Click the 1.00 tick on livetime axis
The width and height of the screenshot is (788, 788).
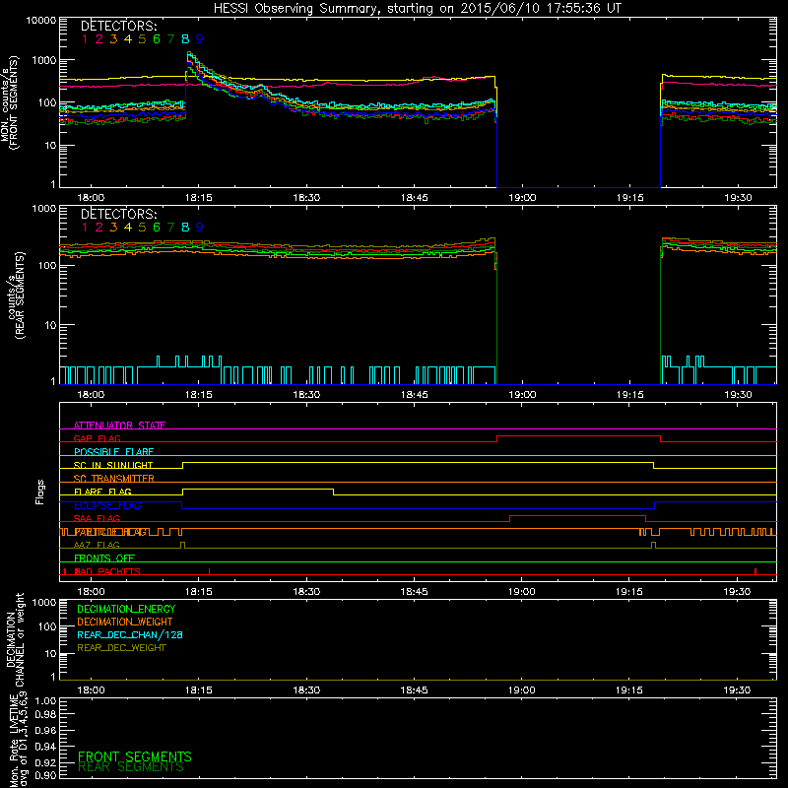[46, 701]
